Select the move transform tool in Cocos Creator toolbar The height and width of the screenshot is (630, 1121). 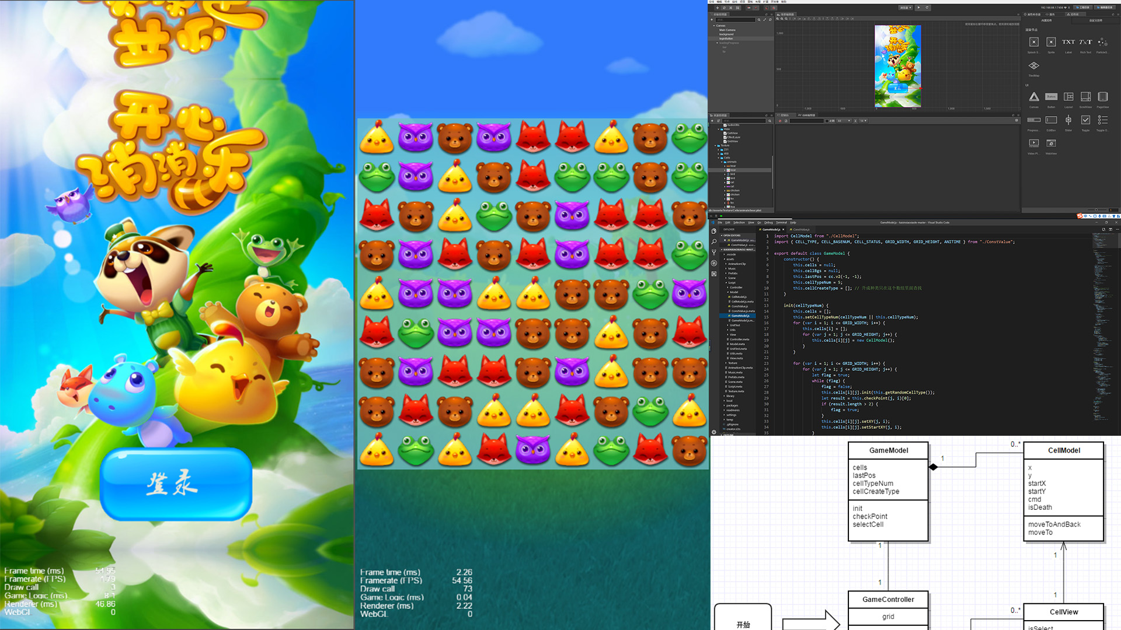click(x=718, y=8)
